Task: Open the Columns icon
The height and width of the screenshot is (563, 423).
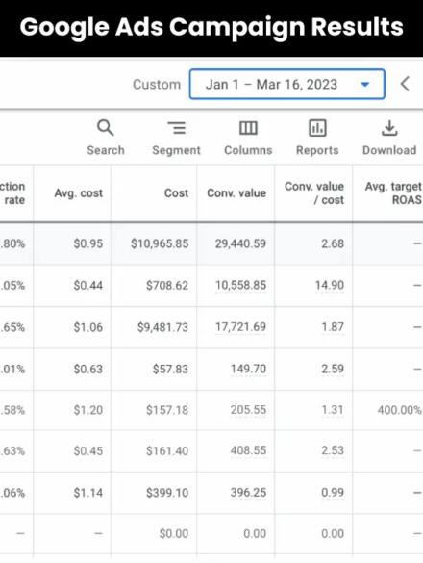Action: [248, 128]
